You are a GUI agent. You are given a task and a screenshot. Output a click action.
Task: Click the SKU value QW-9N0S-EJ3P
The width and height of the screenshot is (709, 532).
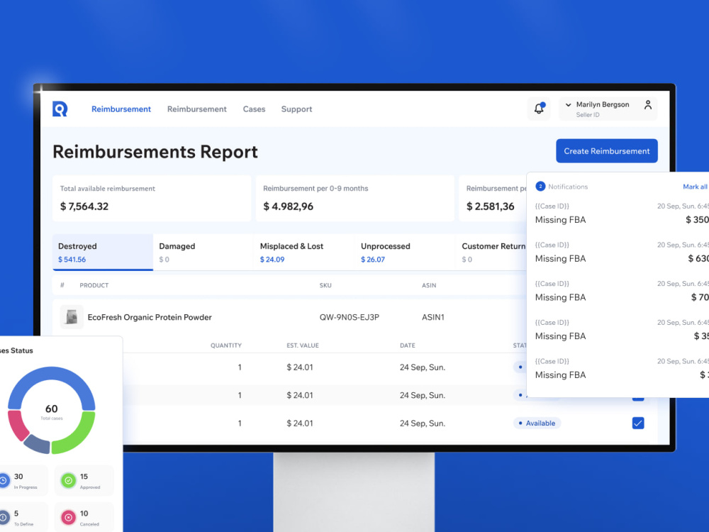[349, 317]
